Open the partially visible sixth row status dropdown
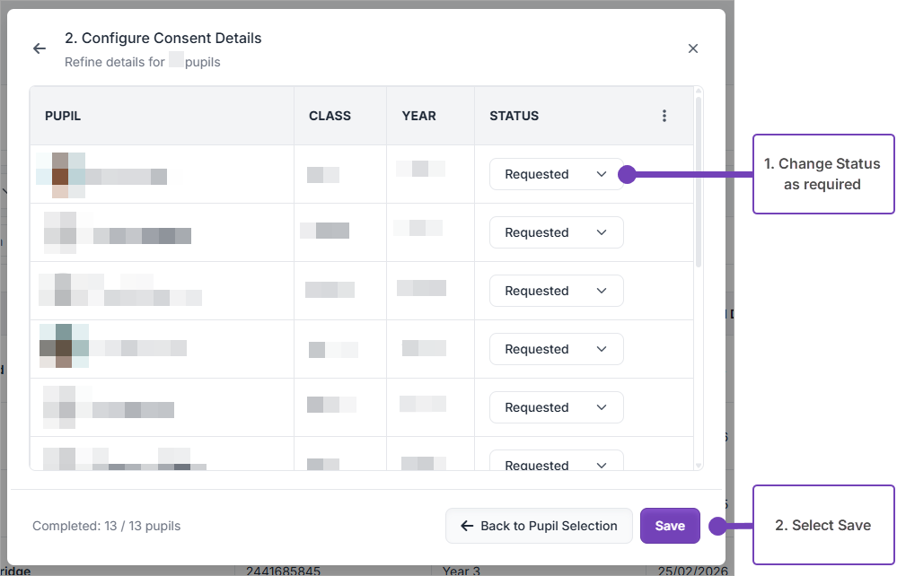The height and width of the screenshot is (576, 897). tap(556, 463)
